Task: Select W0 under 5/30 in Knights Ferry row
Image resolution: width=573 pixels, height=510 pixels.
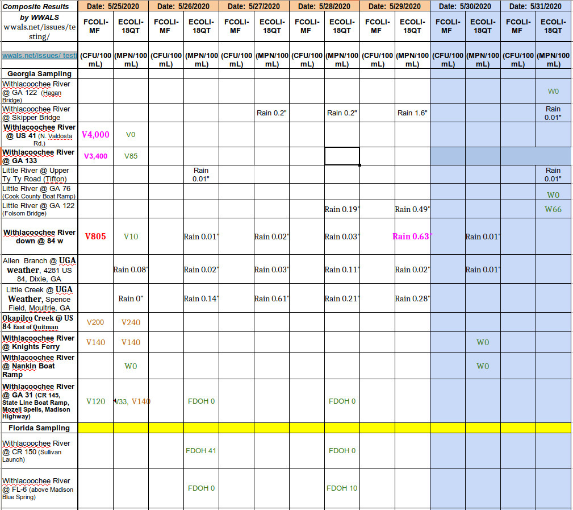Action: pos(483,342)
